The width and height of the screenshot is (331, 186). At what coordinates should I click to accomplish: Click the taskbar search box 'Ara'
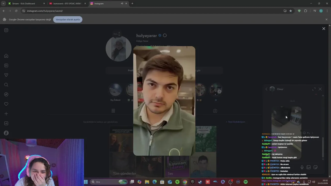click(109, 182)
